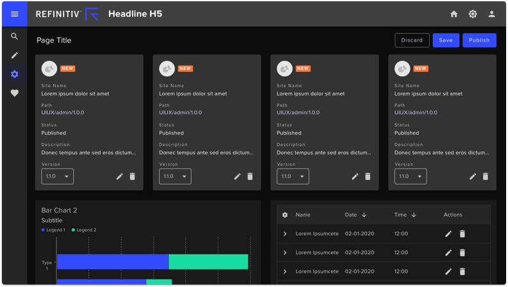Open the user profile icon

pos(491,14)
